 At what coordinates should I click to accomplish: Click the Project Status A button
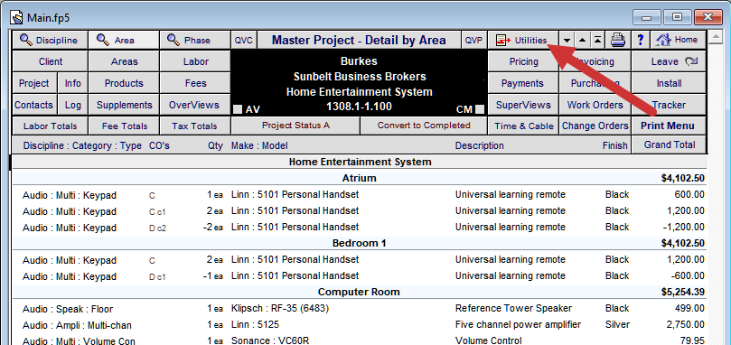pyautogui.click(x=295, y=126)
